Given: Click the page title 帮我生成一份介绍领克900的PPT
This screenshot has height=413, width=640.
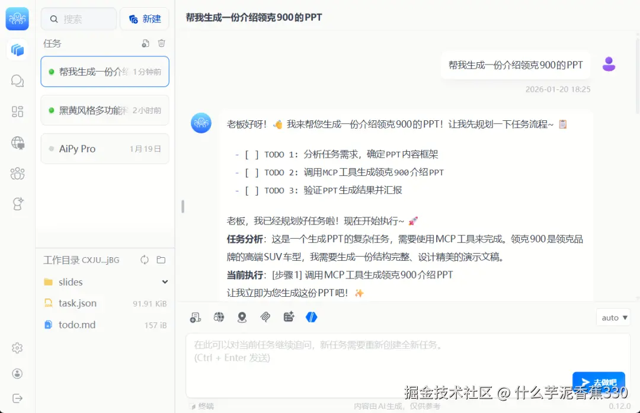Looking at the screenshot, I should tap(254, 18).
